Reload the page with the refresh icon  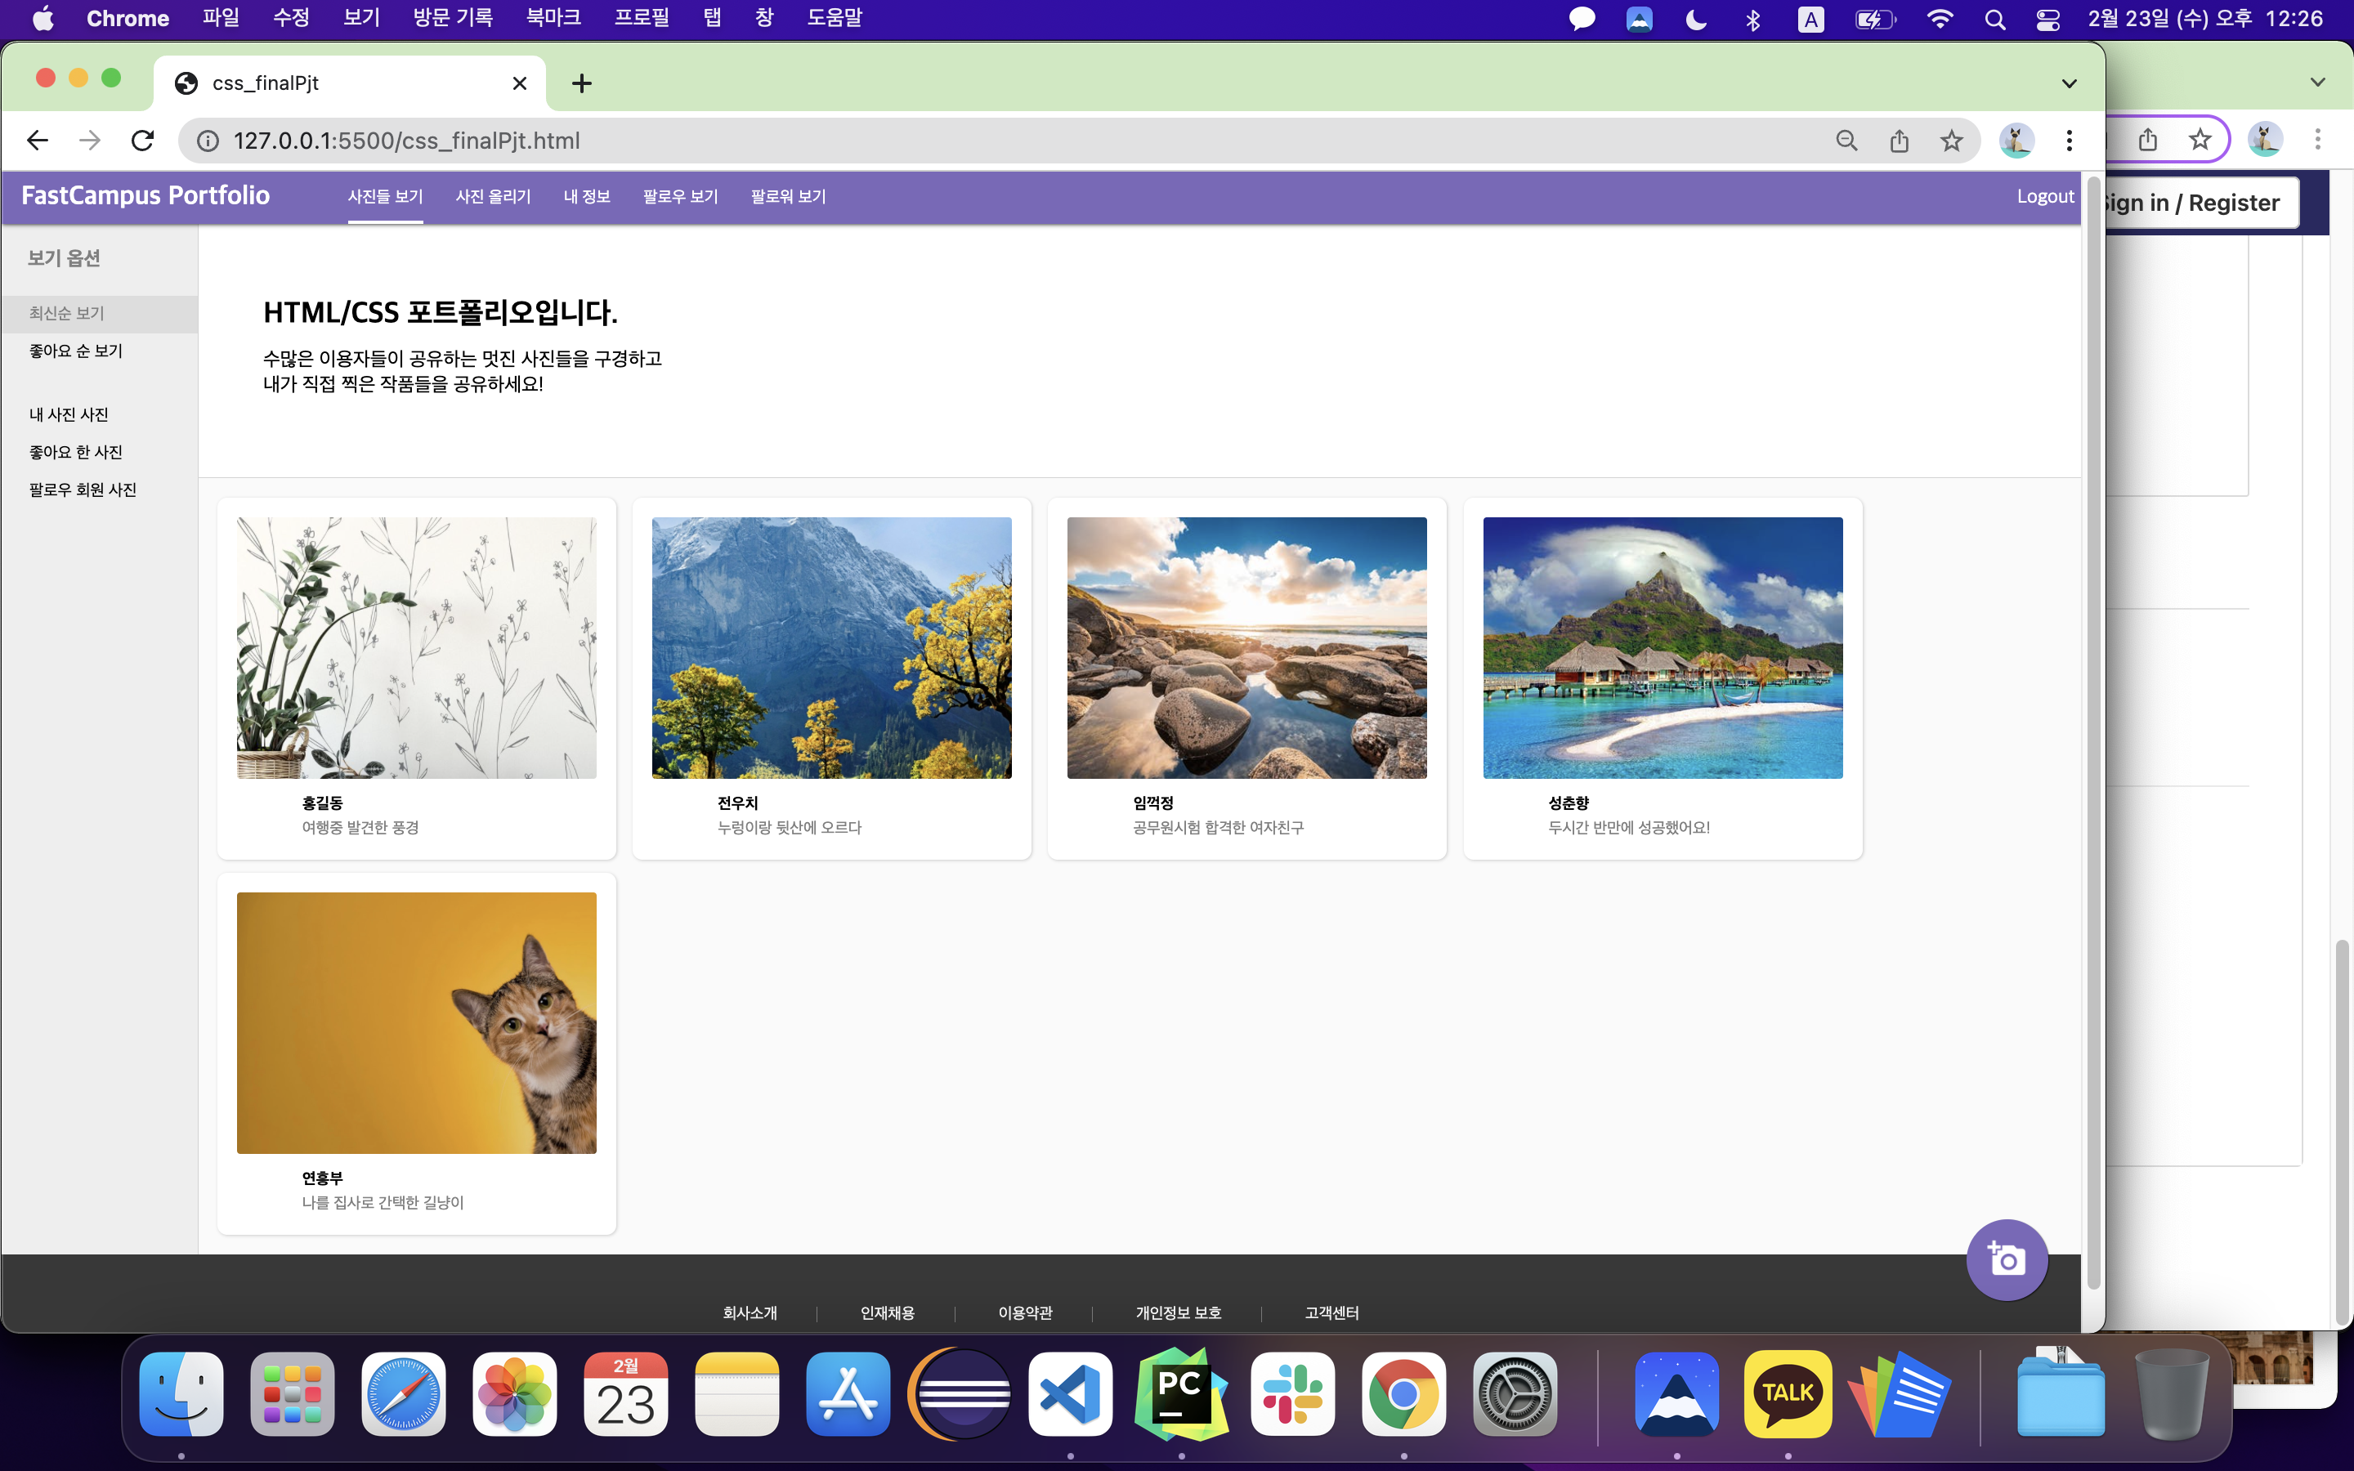pos(143,141)
